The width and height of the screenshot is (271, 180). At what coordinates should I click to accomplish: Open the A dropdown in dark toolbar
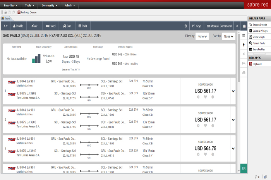pyautogui.click(x=5, y=26)
